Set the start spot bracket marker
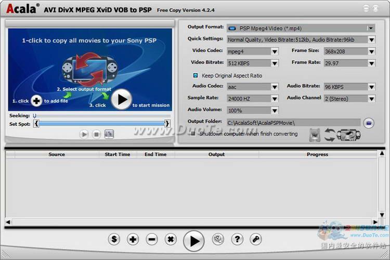390x260 pixels. (x=36, y=123)
